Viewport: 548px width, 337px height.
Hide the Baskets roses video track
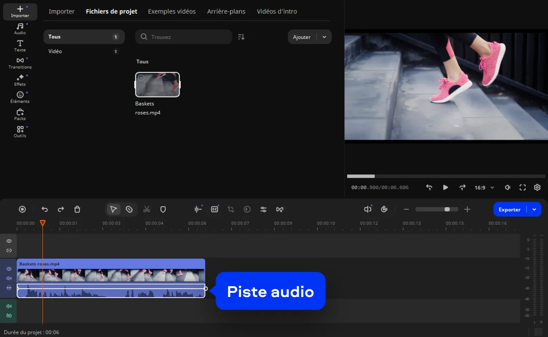pyautogui.click(x=9, y=269)
